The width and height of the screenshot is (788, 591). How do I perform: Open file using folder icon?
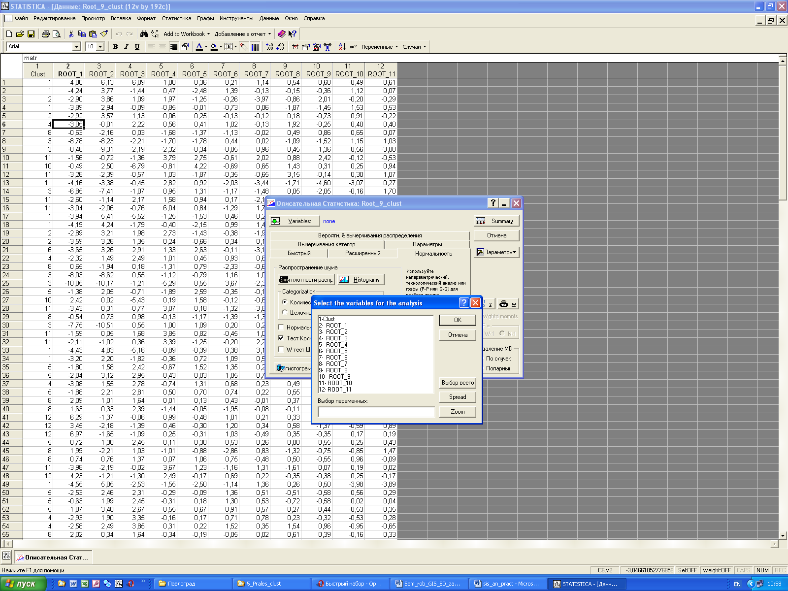click(20, 34)
